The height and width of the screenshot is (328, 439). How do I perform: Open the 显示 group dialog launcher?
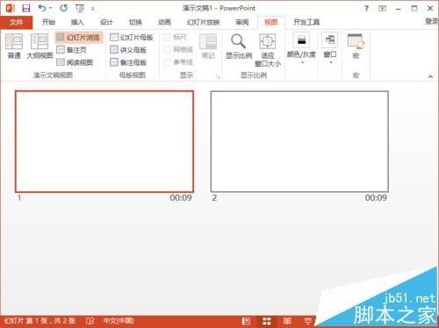218,76
